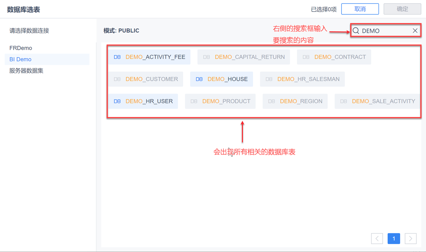Click DB icon of DEMO_HR_USER table

pyautogui.click(x=117, y=101)
